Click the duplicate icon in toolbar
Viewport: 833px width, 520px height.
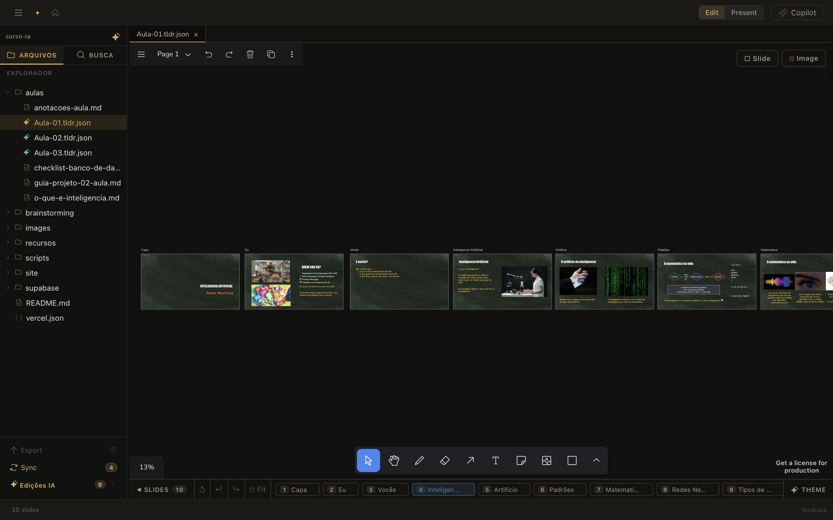(271, 54)
